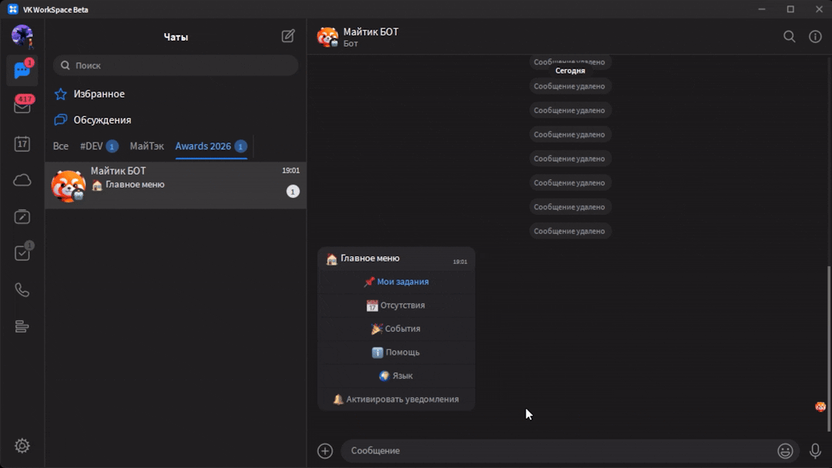Open the Cloud storage sidebar icon
Viewport: 832px width, 468px height.
click(x=22, y=180)
